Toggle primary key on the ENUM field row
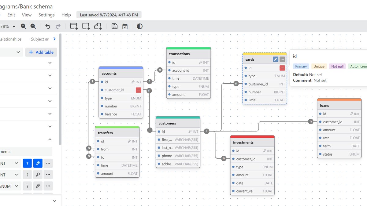The width and height of the screenshot is (367, 206). [x=38, y=186]
